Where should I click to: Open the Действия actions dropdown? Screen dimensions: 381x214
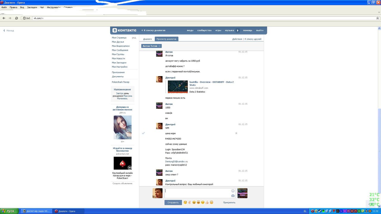pos(237,39)
